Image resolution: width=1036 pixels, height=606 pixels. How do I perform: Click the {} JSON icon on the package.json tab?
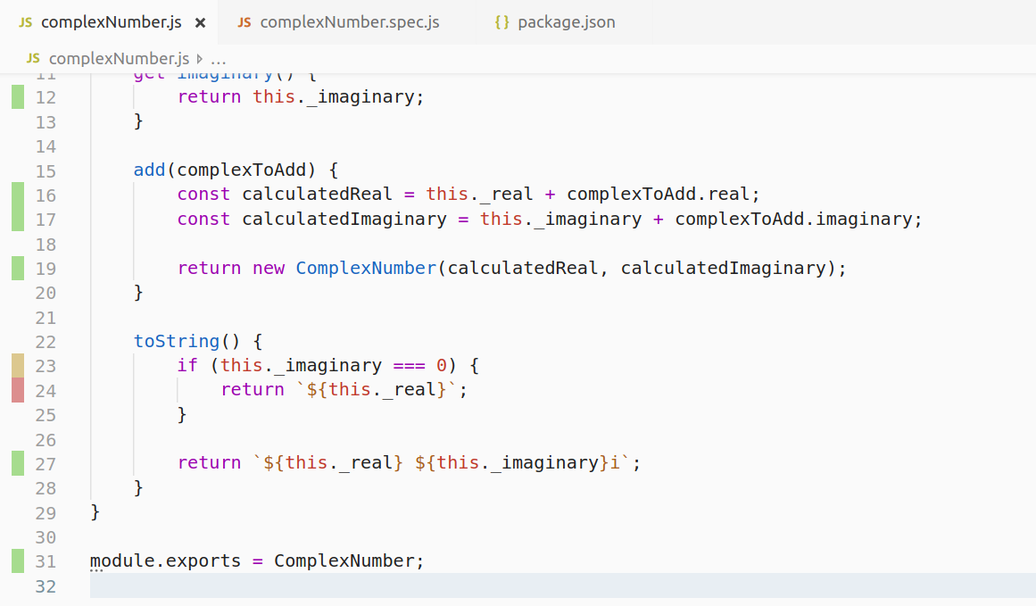point(503,21)
